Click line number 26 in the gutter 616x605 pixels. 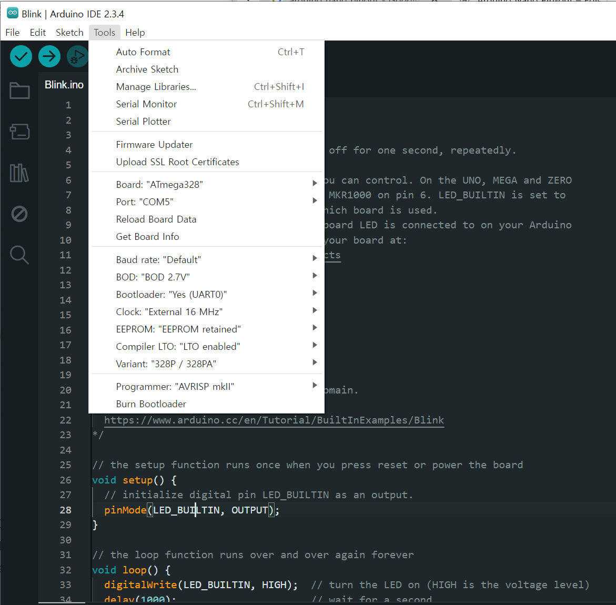(66, 480)
